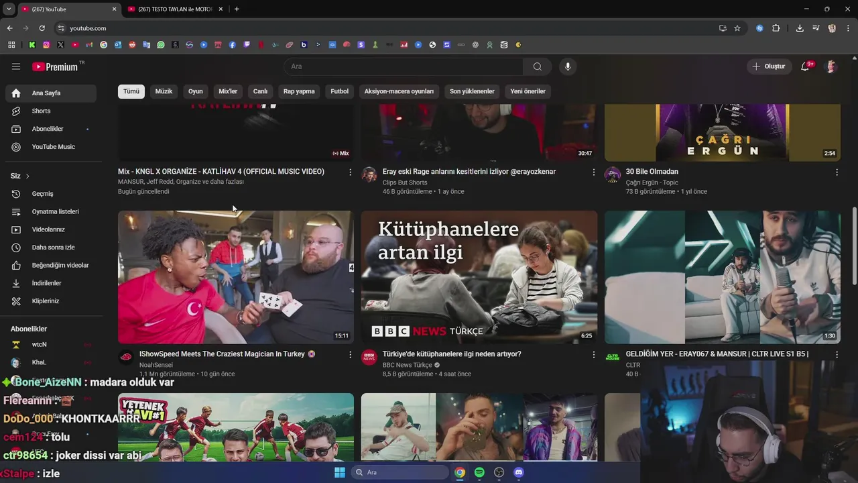
Task: Open the Clips But Shorts channel link
Action: point(405,182)
